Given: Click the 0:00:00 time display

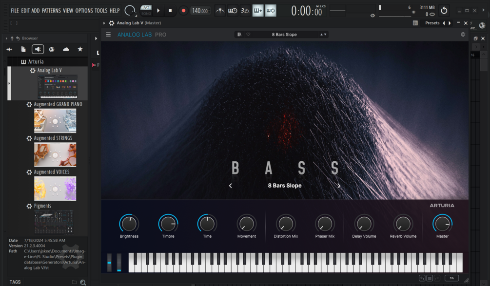Looking at the screenshot, I should click(307, 11).
